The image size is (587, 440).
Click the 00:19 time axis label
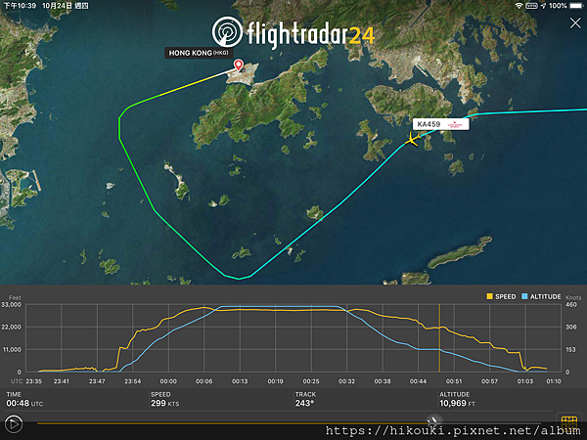point(275,381)
